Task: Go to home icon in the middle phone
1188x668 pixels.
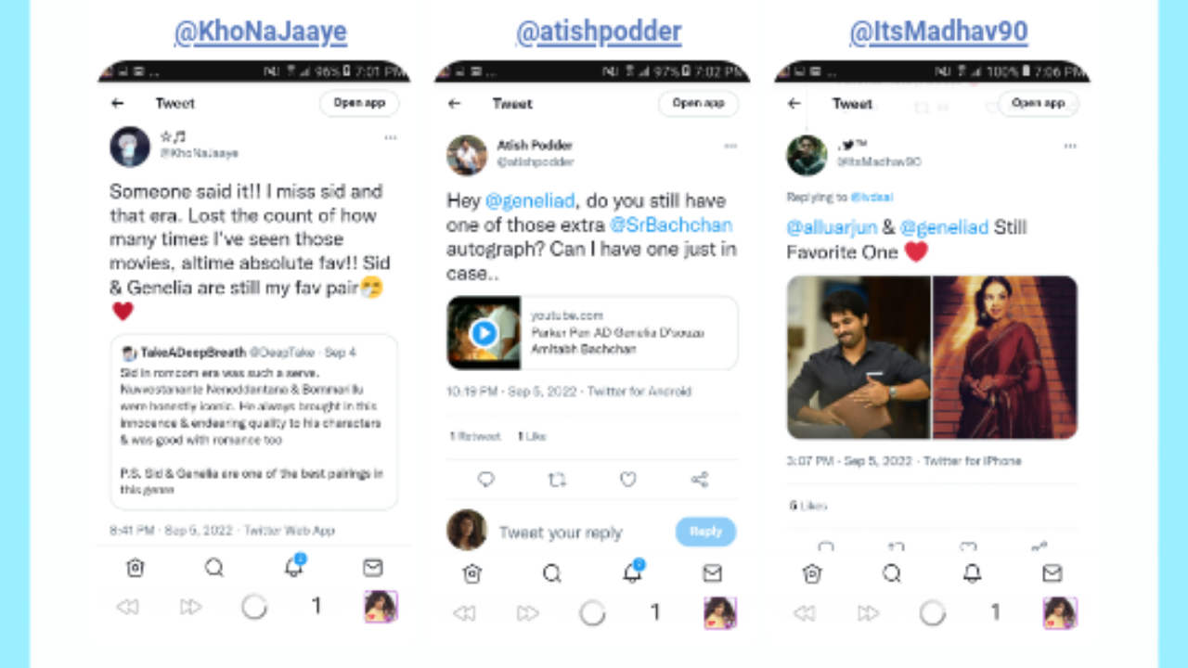Action: (471, 573)
